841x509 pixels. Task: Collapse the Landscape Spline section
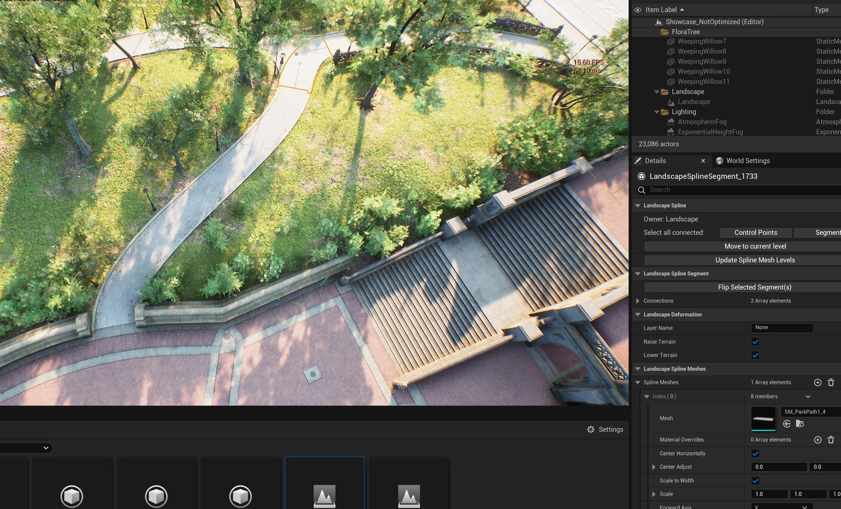point(638,206)
